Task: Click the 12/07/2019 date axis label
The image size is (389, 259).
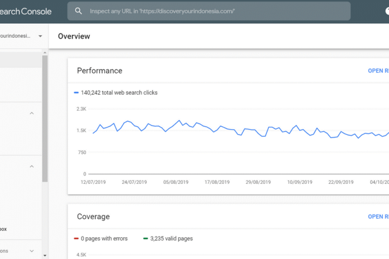Action: pos(93,182)
